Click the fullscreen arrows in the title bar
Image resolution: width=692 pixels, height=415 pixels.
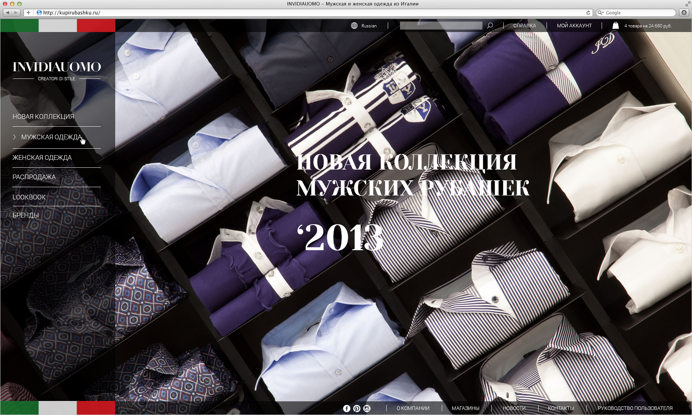pyautogui.click(x=688, y=4)
